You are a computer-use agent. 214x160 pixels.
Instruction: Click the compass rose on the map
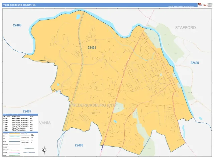[x=44, y=150]
